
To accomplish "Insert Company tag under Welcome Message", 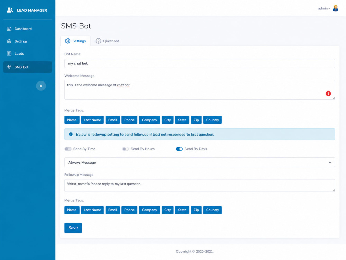I will point(149,120).
